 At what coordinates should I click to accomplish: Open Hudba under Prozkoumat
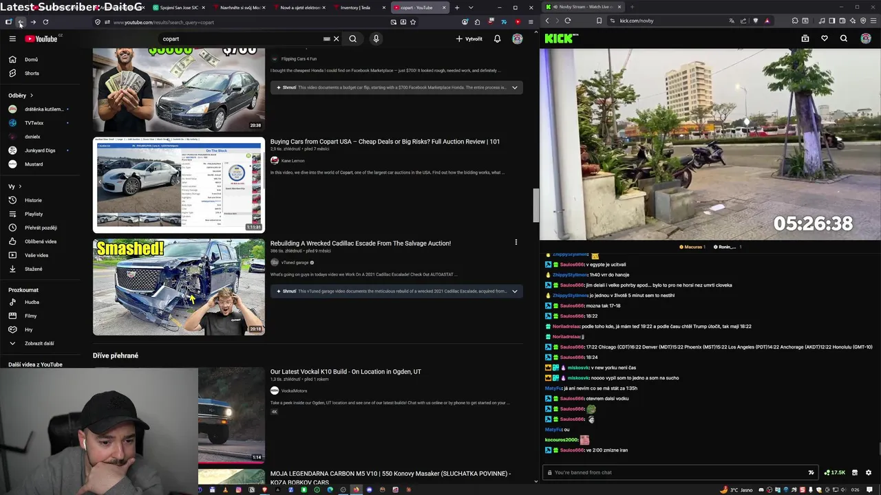pos(40,302)
